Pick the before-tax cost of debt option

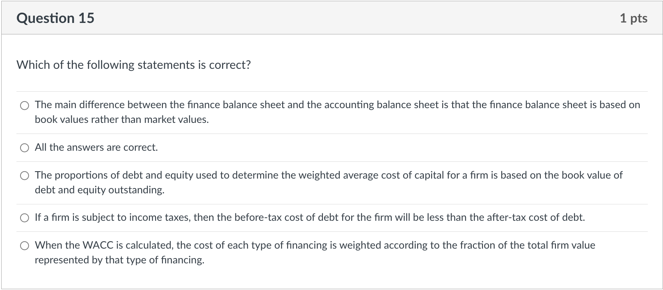pos(25,217)
